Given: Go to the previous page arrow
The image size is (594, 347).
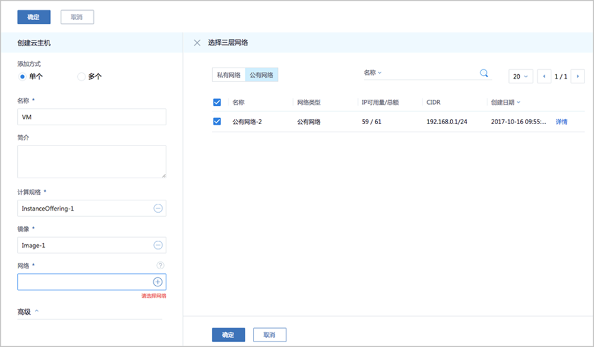Looking at the screenshot, I should [544, 77].
